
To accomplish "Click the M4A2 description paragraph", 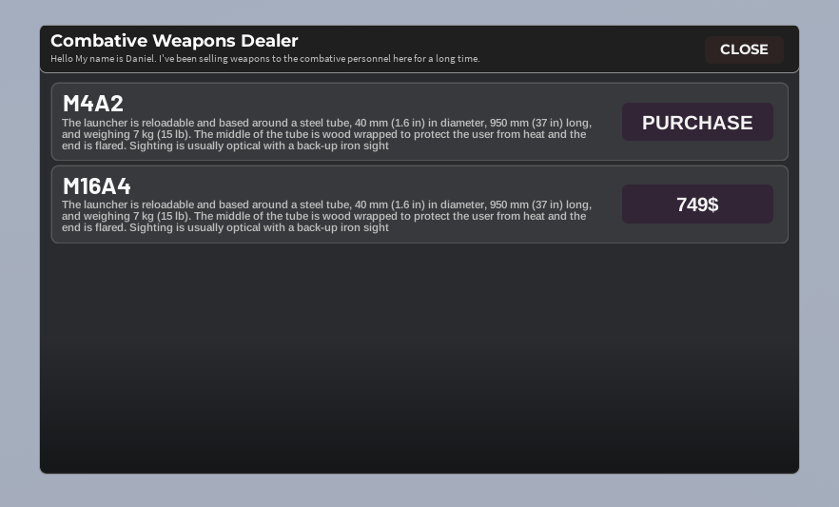I will [x=326, y=134].
